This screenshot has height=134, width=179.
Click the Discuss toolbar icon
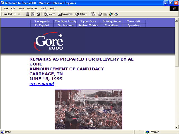(x=111, y=14)
